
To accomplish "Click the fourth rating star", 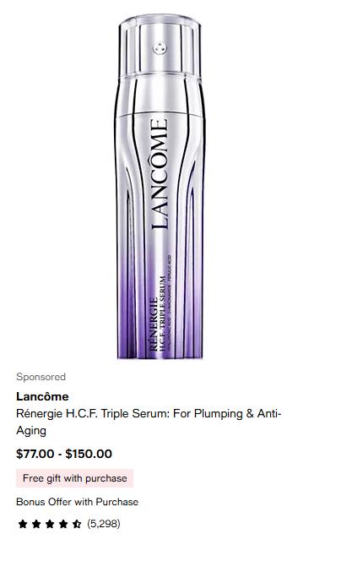I will 63,524.
